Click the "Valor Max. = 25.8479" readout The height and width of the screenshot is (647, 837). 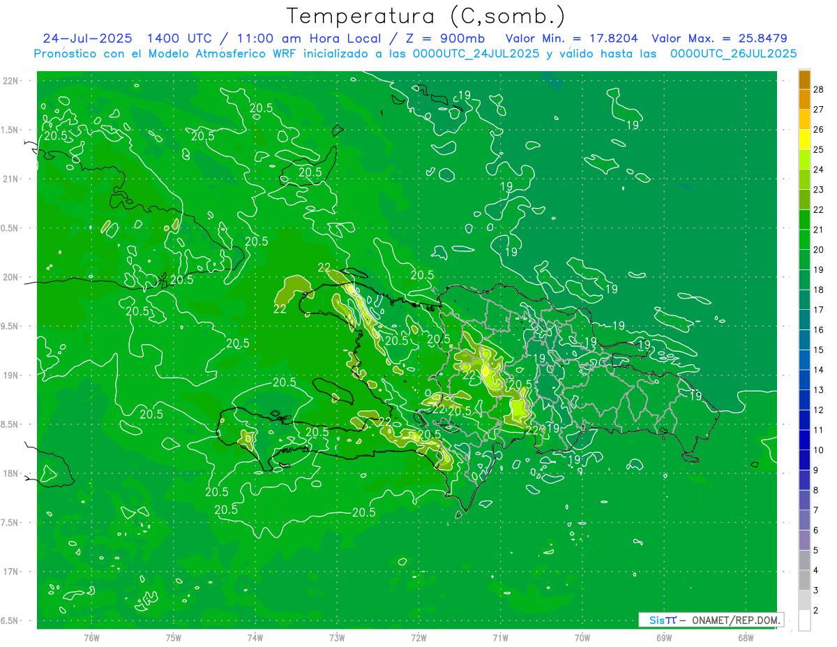[719, 38]
